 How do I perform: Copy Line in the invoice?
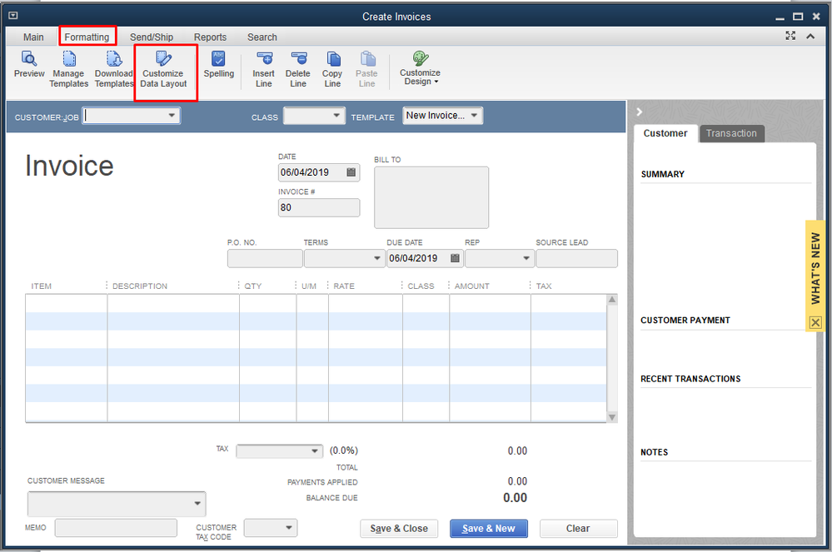[332, 69]
